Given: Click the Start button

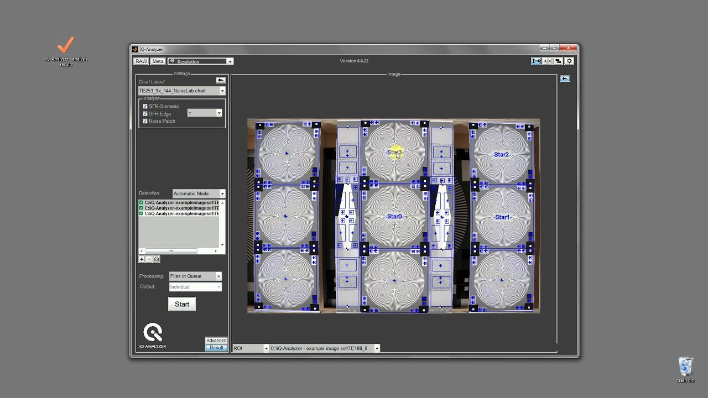Looking at the screenshot, I should click(x=182, y=304).
